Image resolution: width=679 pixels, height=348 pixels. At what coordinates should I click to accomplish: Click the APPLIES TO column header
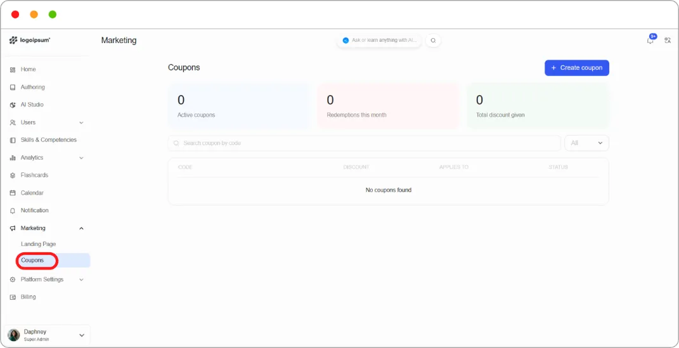[x=454, y=167]
